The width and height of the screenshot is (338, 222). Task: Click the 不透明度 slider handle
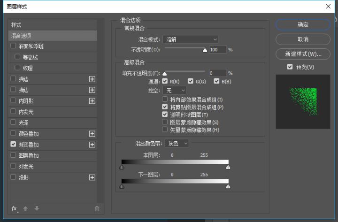tap(205, 50)
